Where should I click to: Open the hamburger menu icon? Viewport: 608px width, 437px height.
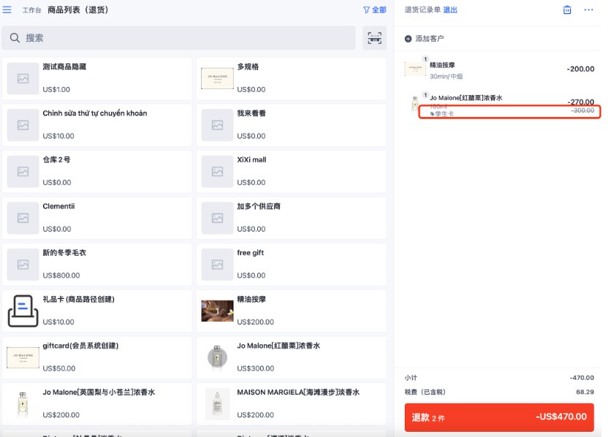point(7,9)
